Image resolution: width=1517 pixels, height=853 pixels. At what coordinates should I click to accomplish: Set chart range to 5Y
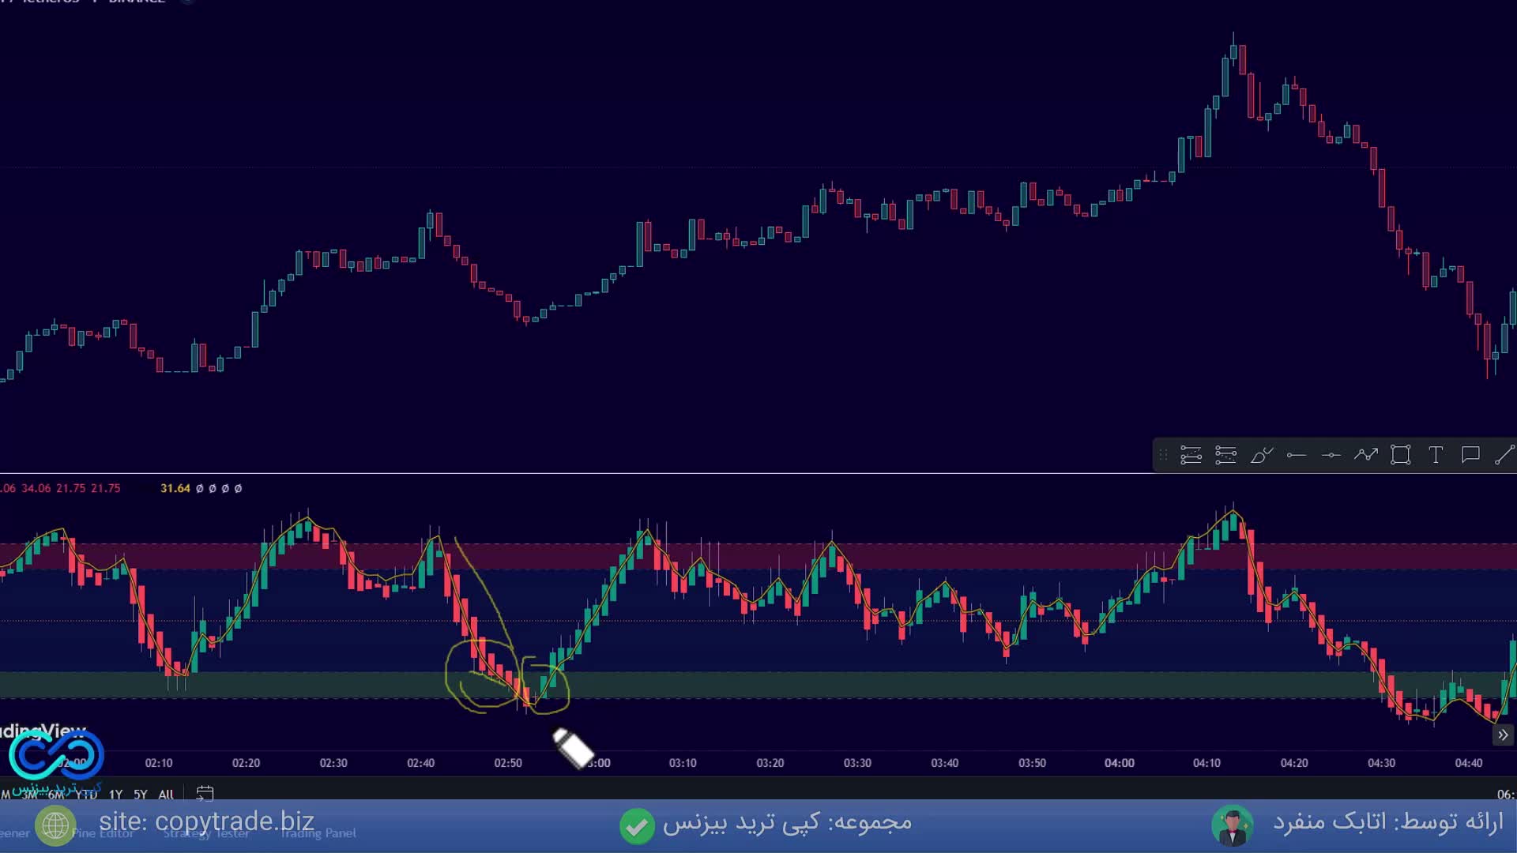pyautogui.click(x=141, y=795)
